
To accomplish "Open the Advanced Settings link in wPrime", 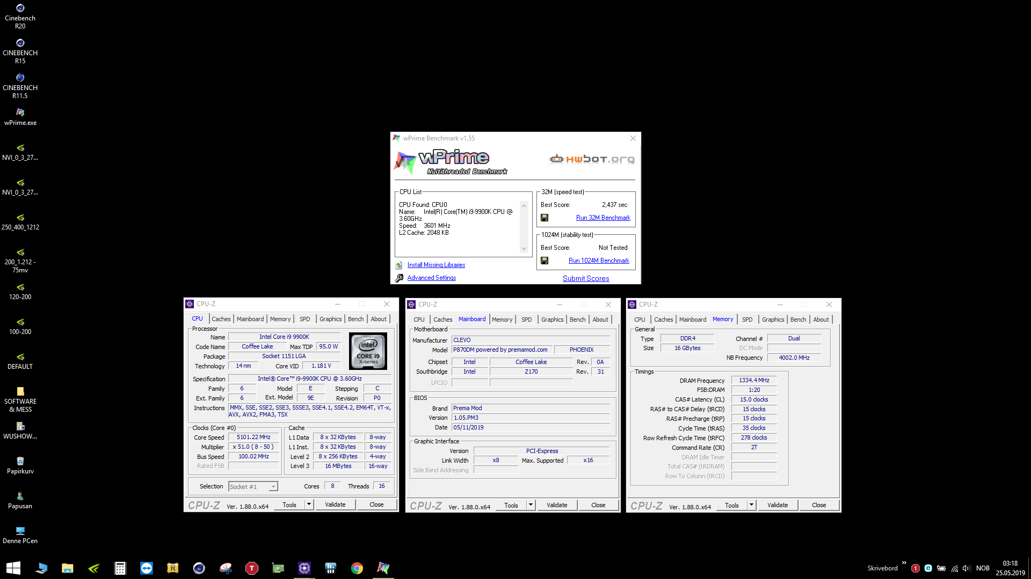I will pos(432,278).
